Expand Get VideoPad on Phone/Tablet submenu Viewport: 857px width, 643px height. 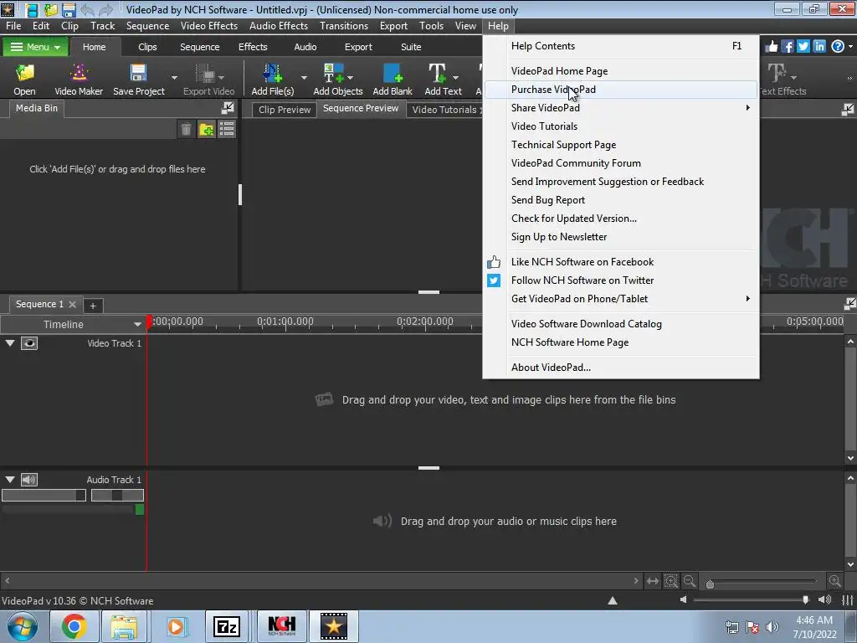747,299
